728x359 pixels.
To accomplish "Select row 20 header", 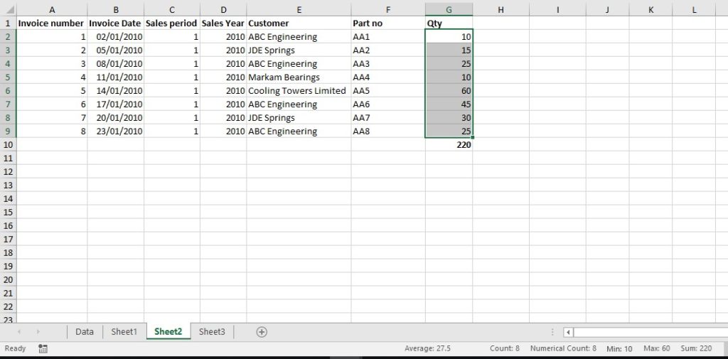I will (x=8, y=279).
